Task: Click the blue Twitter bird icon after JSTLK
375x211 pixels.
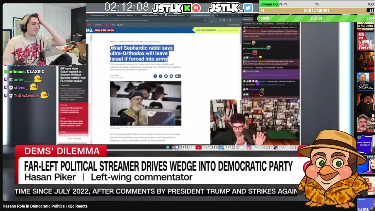Action: pos(248,8)
